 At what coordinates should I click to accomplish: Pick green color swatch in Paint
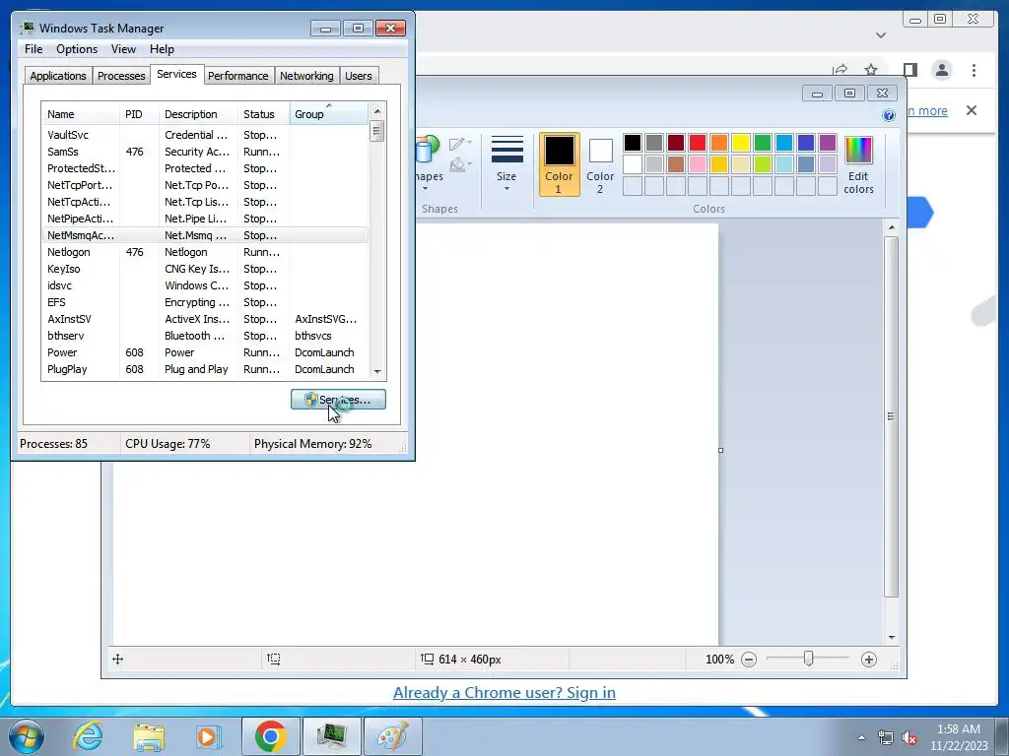(x=763, y=143)
